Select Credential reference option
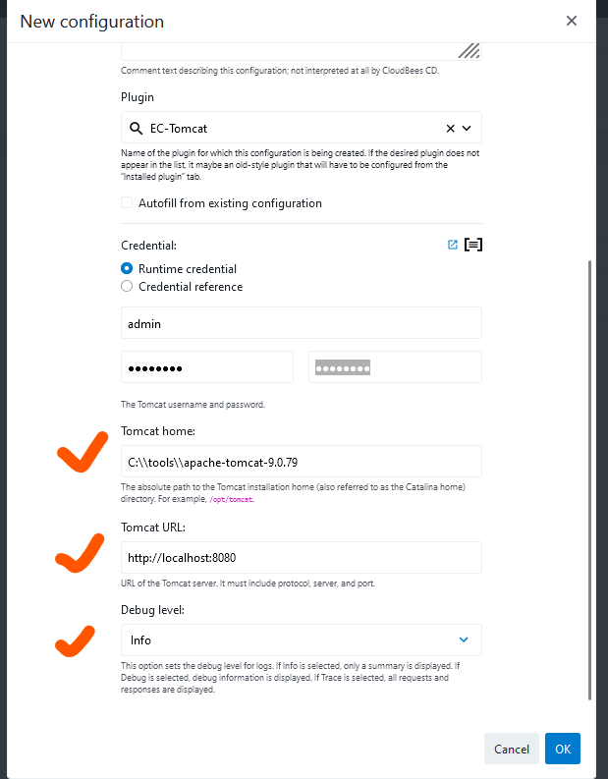The image size is (608, 779). click(127, 287)
